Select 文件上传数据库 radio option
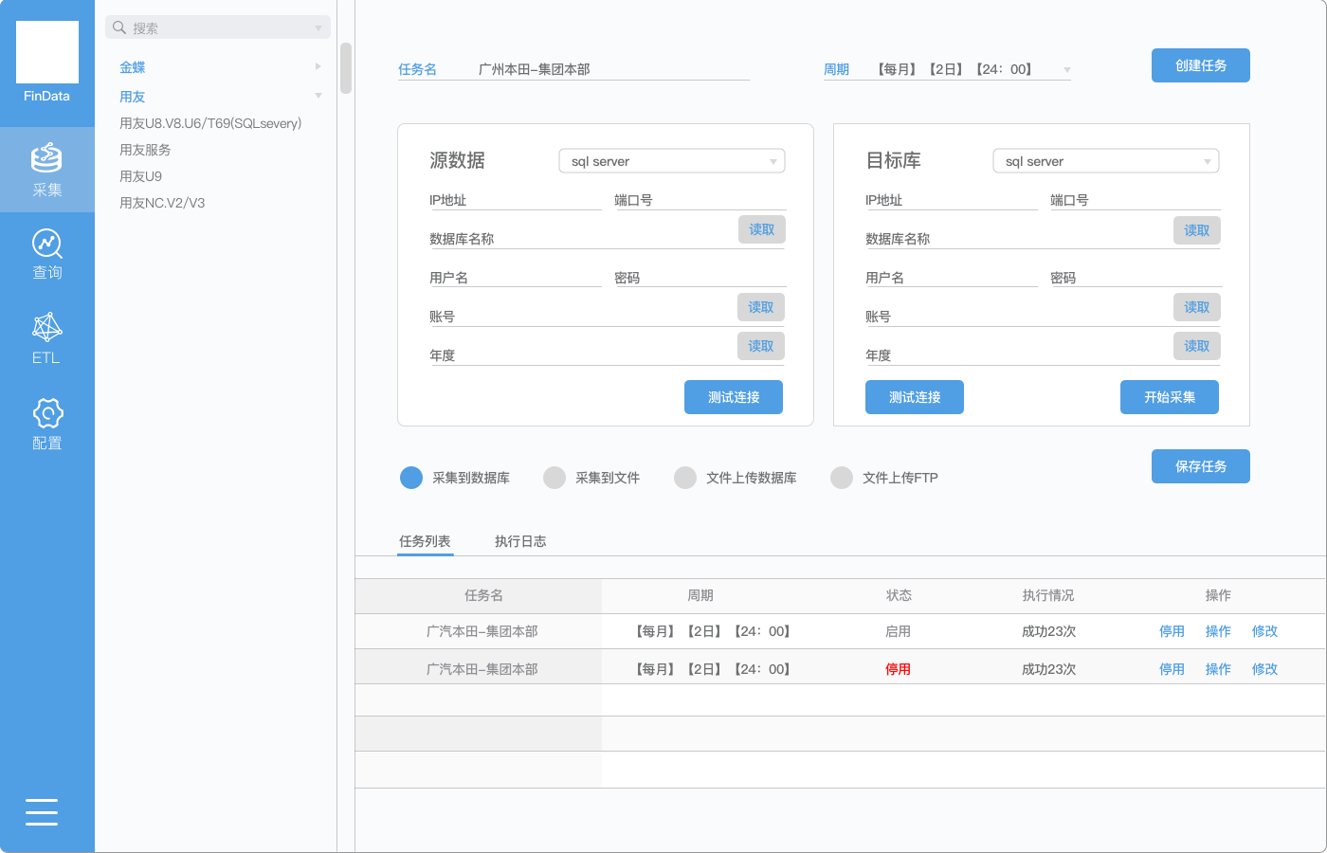1327x853 pixels. click(x=685, y=478)
